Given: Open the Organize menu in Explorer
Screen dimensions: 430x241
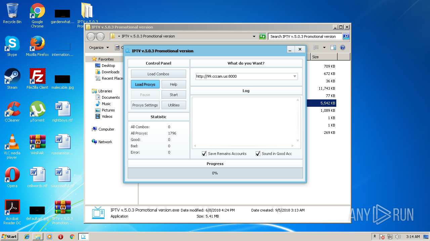Looking at the screenshot, I should click(99, 48).
